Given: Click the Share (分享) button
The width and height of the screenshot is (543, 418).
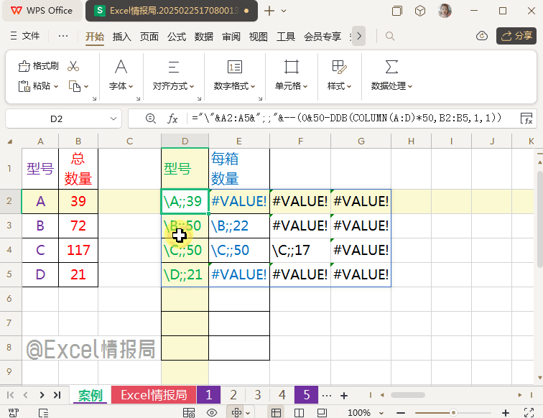Looking at the screenshot, I should pos(515,36).
